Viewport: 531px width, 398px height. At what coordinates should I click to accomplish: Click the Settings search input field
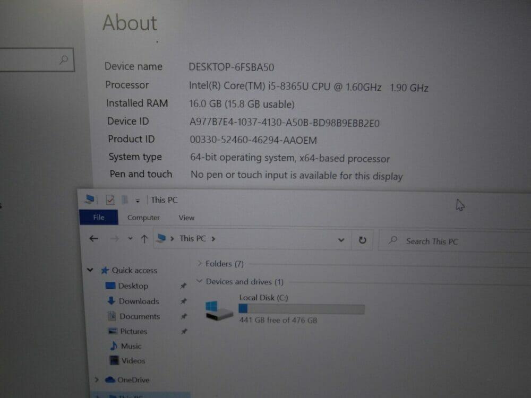37,59
